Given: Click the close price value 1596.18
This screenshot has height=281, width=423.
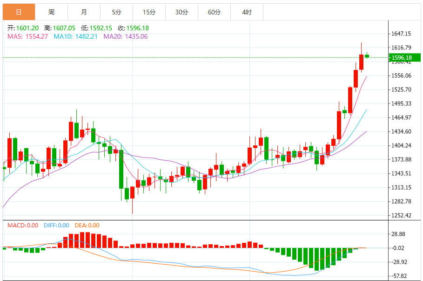Looking at the screenshot, I should (x=138, y=28).
